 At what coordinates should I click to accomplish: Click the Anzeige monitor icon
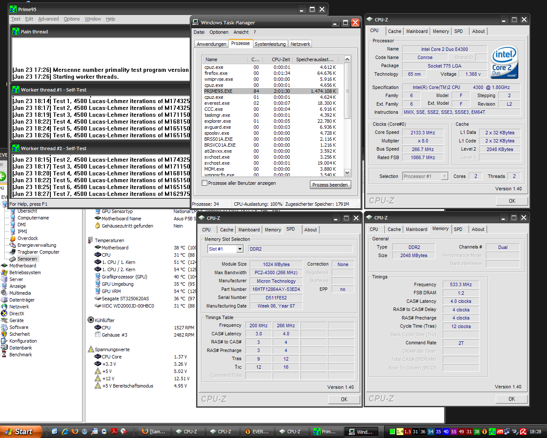click(x=5, y=286)
